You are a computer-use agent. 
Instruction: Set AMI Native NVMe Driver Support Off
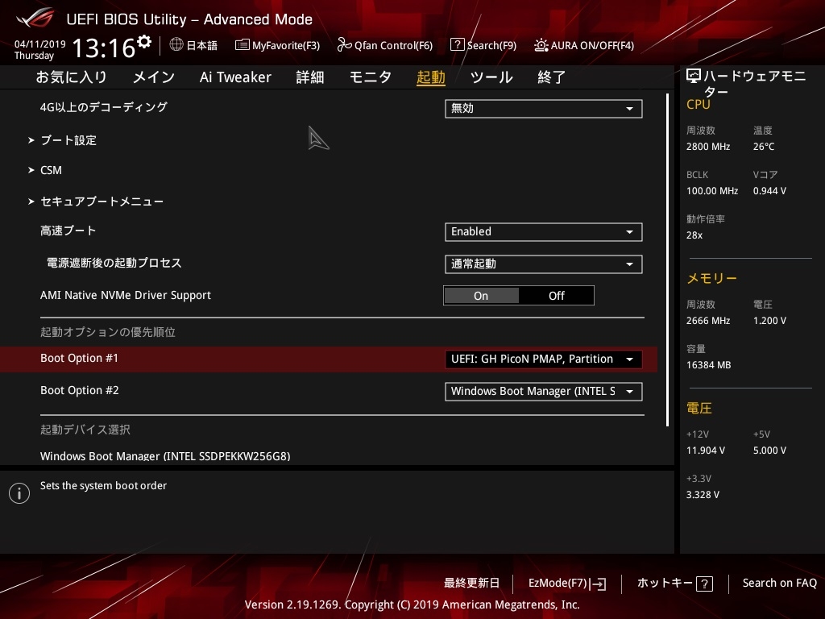coord(556,296)
